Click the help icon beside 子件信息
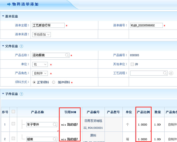Image resolution: width=177 pixels, height=142 pixels. 21,94
